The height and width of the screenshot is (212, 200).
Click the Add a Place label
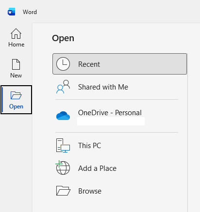click(x=97, y=168)
